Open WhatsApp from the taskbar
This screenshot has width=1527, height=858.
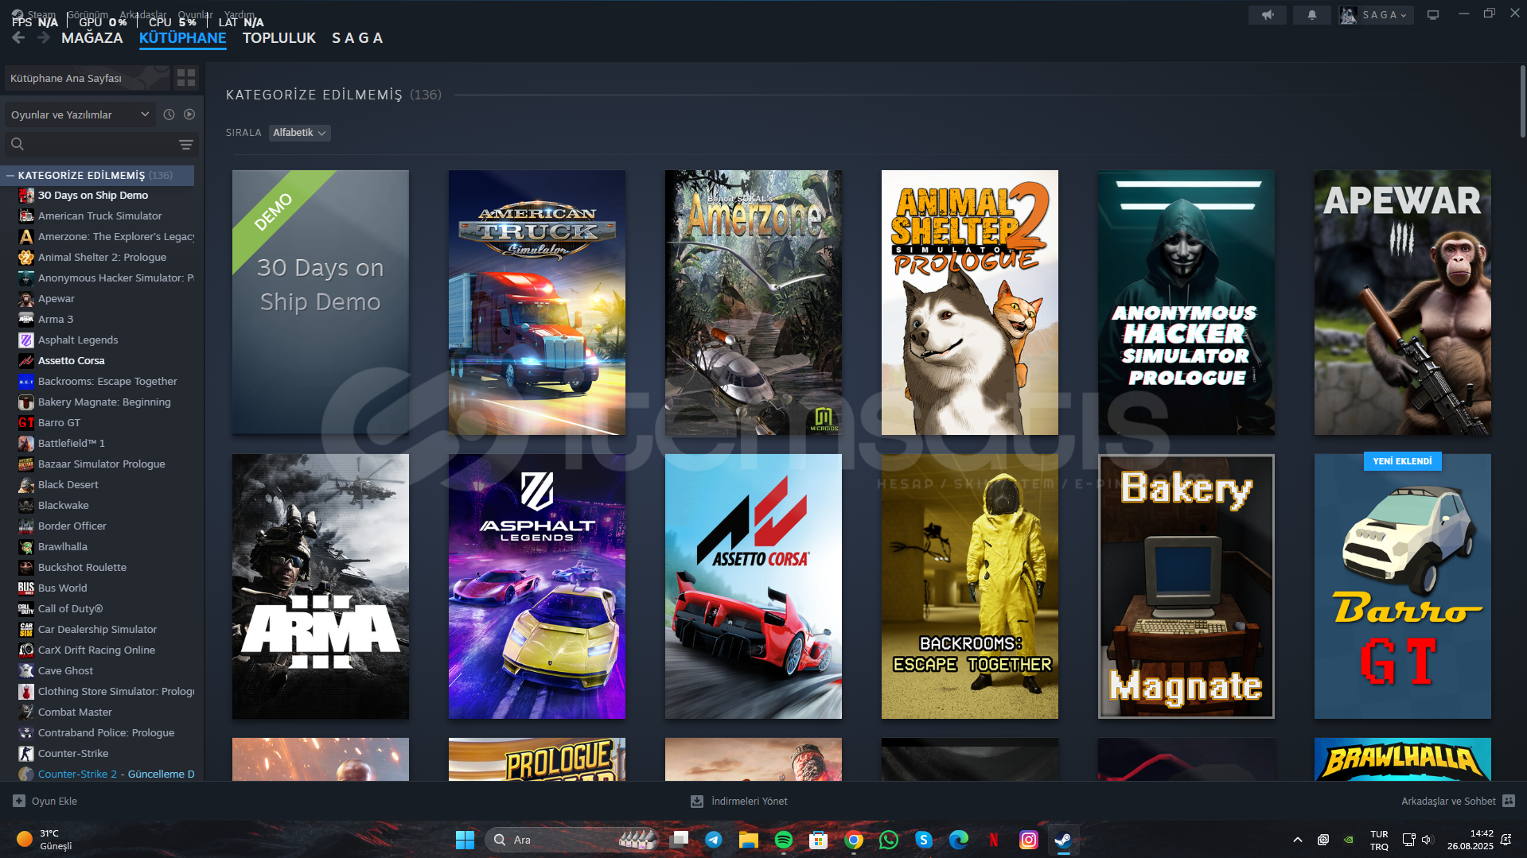(889, 840)
